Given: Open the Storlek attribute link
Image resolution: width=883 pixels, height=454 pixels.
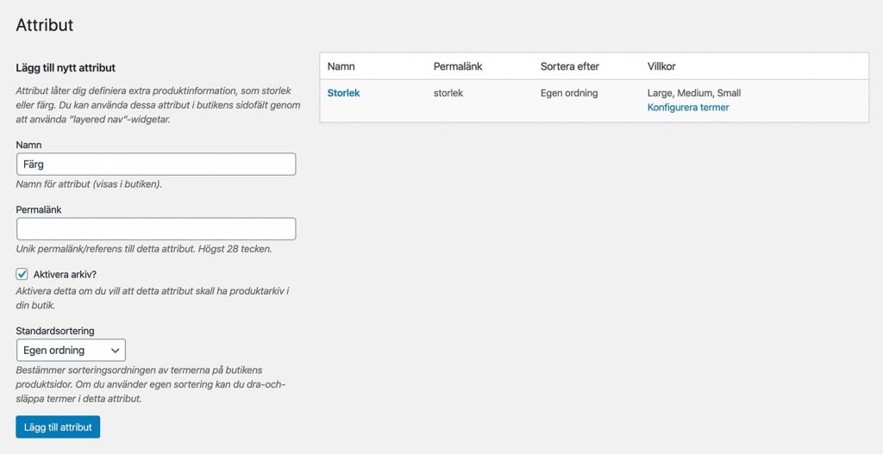Looking at the screenshot, I should pos(343,93).
